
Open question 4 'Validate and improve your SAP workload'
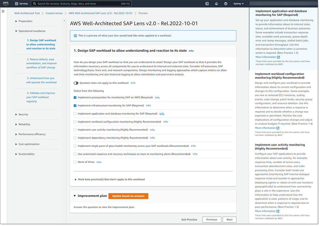point(41,97)
